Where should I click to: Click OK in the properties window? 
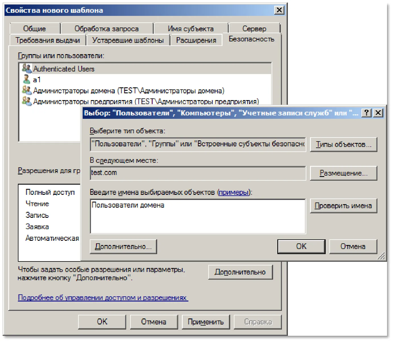(102, 322)
